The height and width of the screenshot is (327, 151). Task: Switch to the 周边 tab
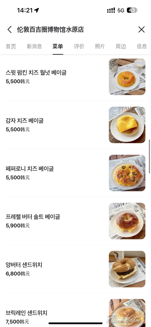pos(121,46)
